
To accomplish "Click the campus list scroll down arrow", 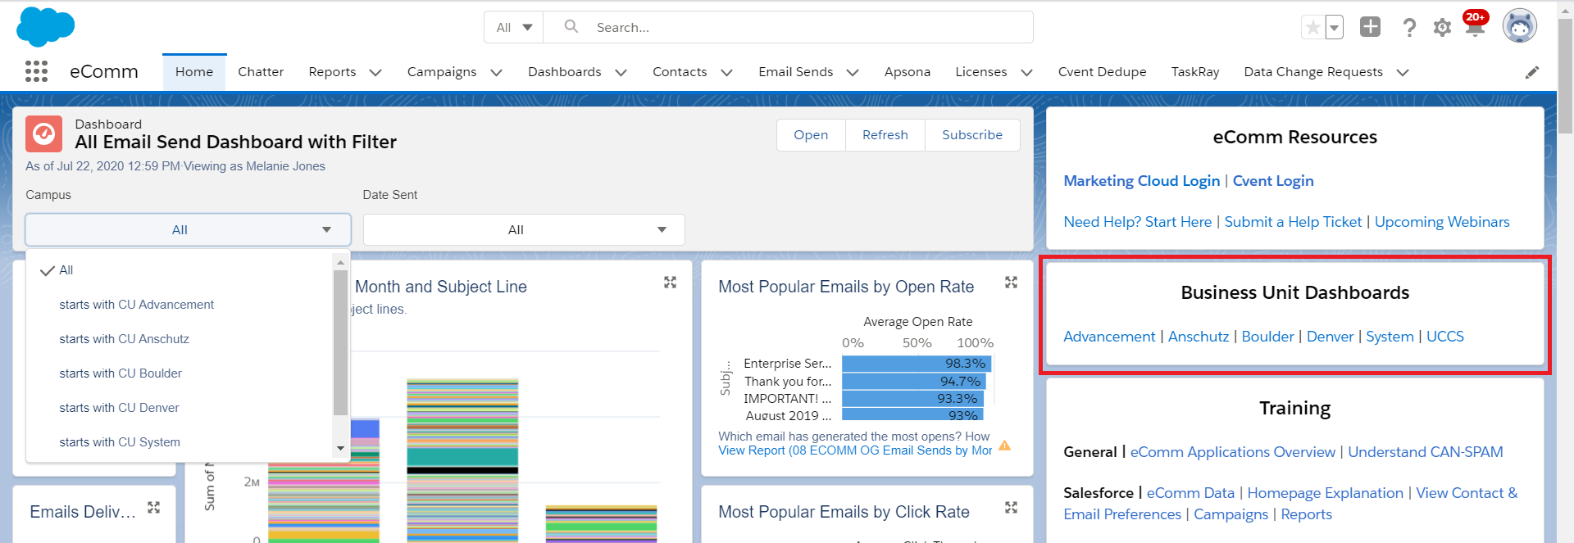I will 340,449.
